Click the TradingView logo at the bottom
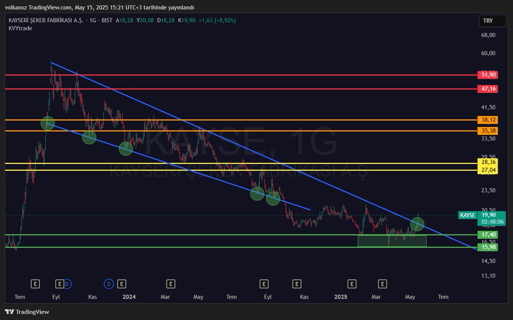This screenshot has height=320, width=513. (x=27, y=312)
